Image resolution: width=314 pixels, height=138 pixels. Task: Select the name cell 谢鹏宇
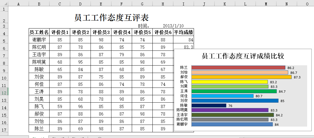tap(39, 40)
